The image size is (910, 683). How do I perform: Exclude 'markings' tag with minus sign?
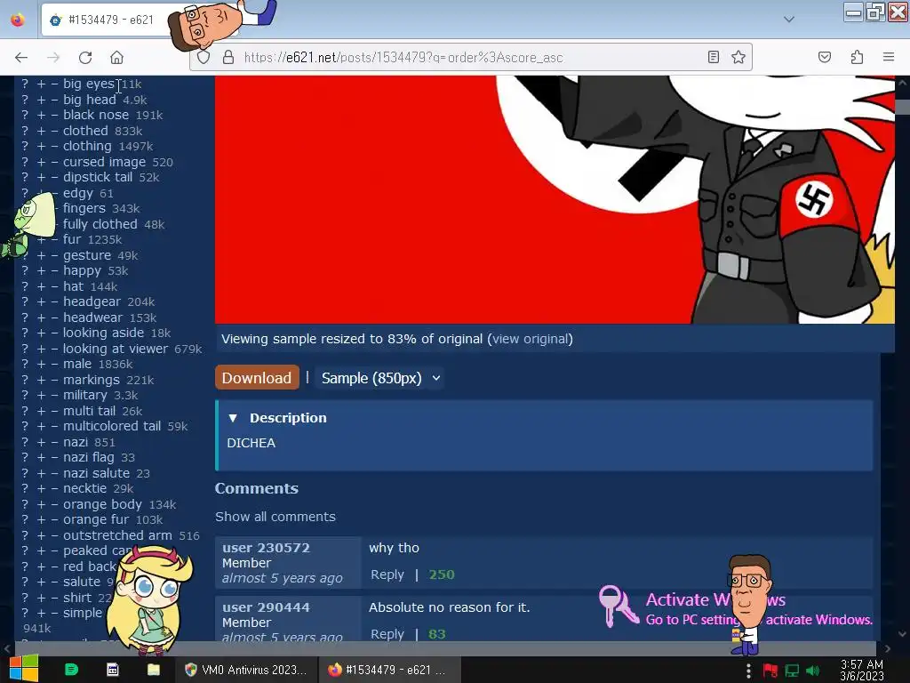54,380
